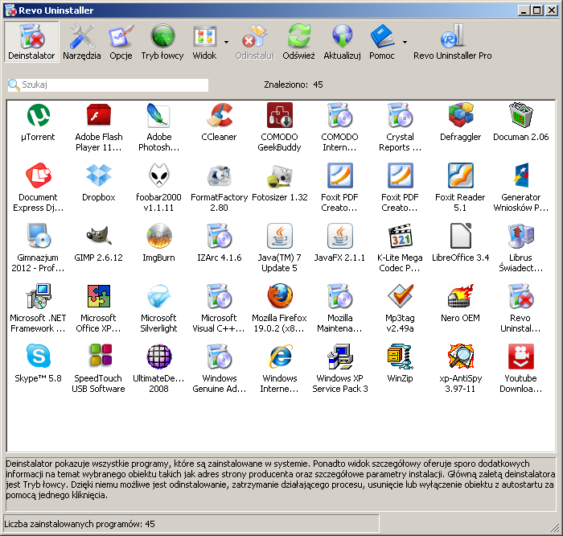Select Document Express DjVu icon

(38, 176)
